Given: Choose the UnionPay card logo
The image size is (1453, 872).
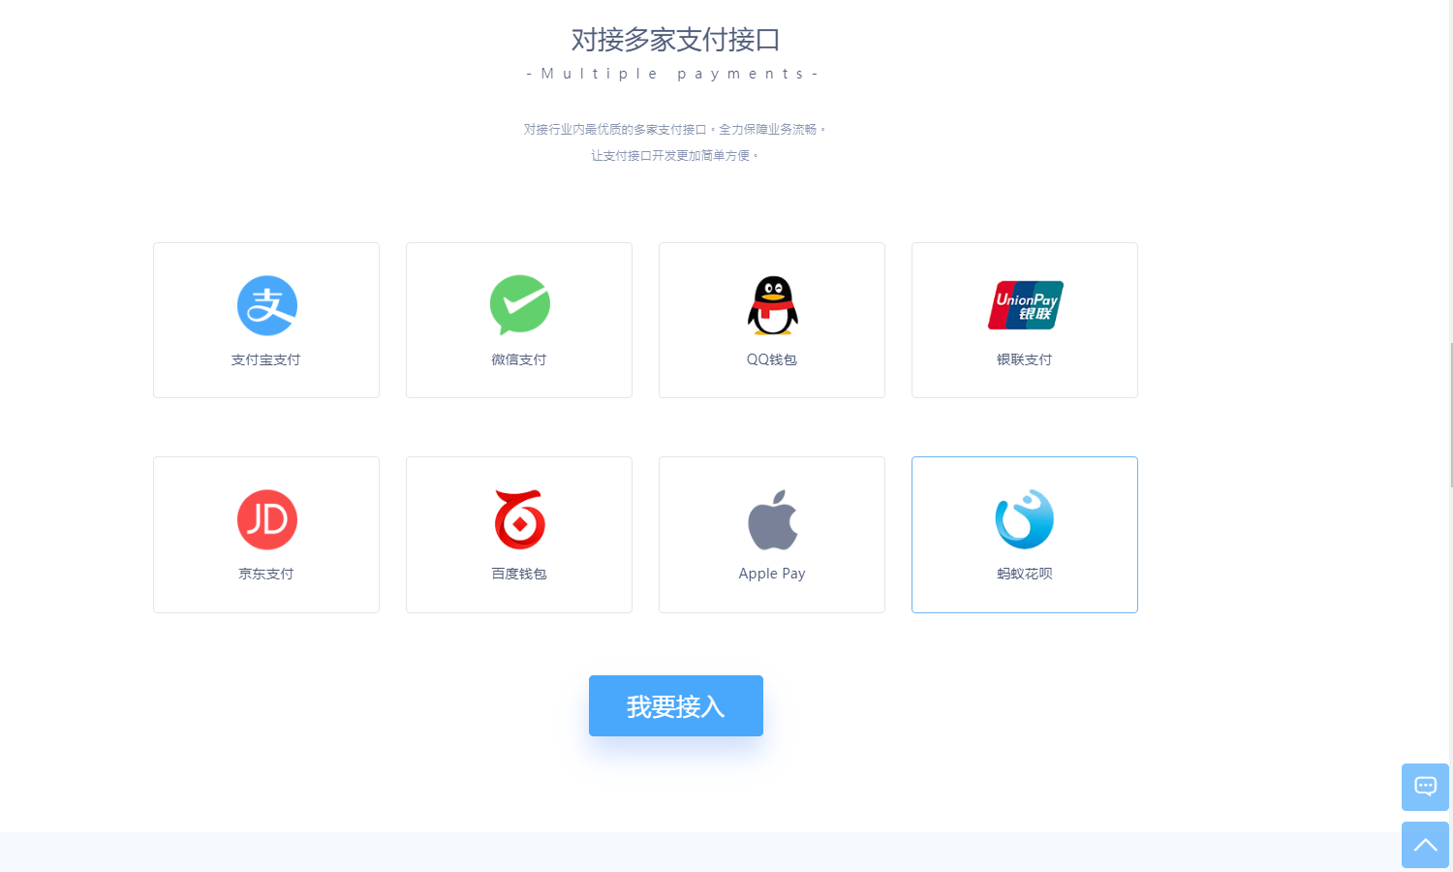Looking at the screenshot, I should tap(1025, 305).
